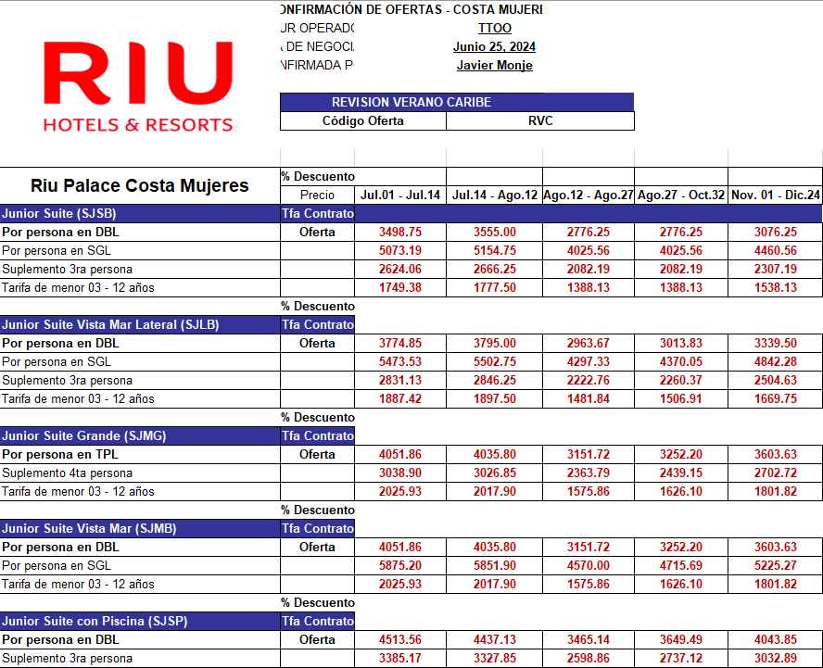Click the 'REVISION VERANO CARIBE' header bar
The height and width of the screenshot is (668, 823).
pyautogui.click(x=457, y=102)
